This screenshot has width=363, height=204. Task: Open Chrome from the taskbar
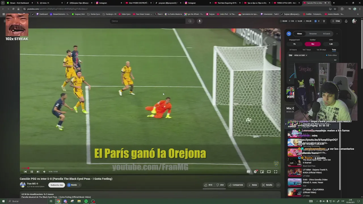58,201
